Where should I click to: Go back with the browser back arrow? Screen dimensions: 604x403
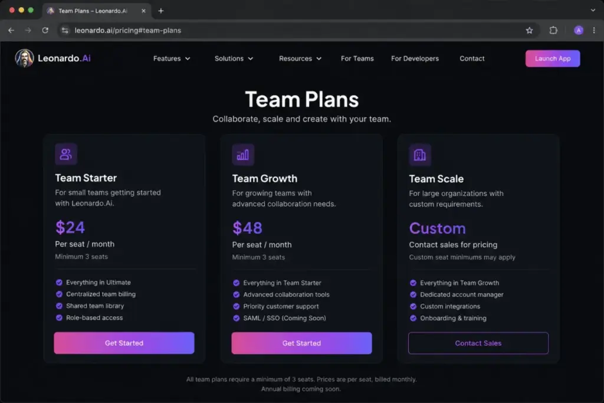11,30
